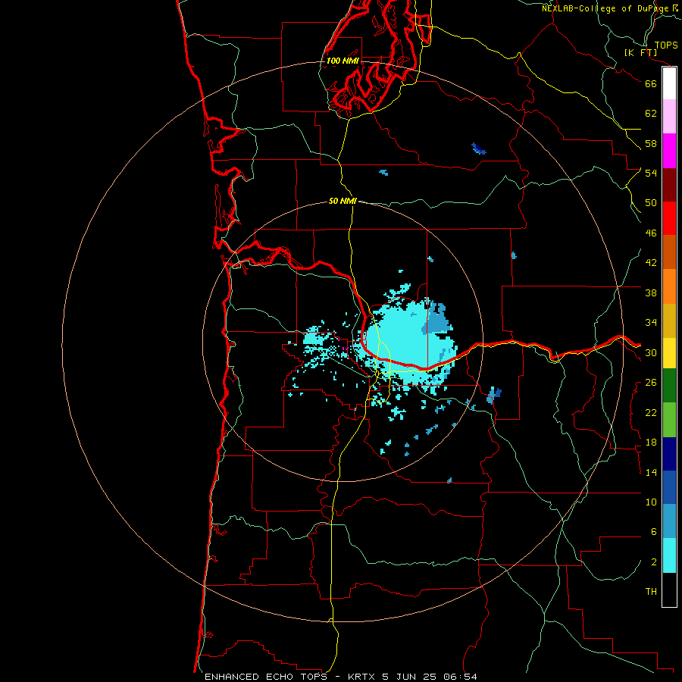Click the legend value 62
The image size is (682, 682).
[651, 114]
